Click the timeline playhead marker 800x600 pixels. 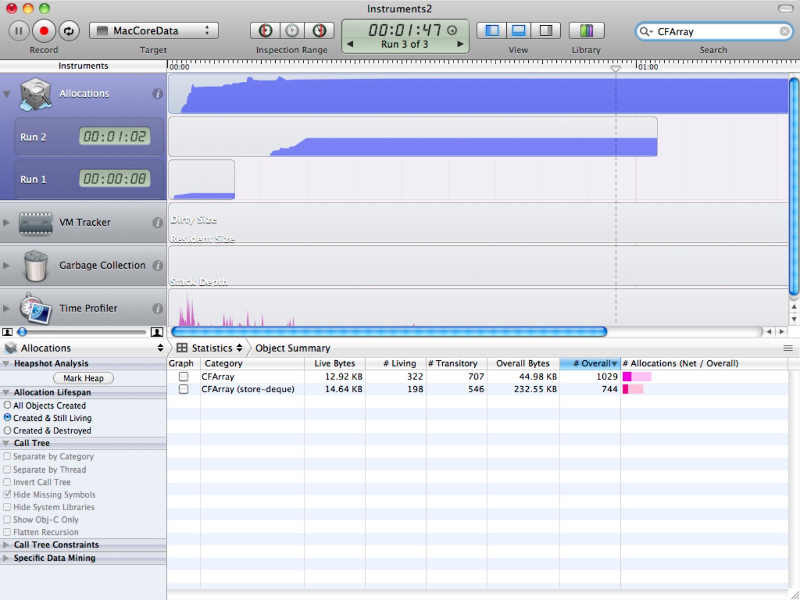tap(615, 68)
